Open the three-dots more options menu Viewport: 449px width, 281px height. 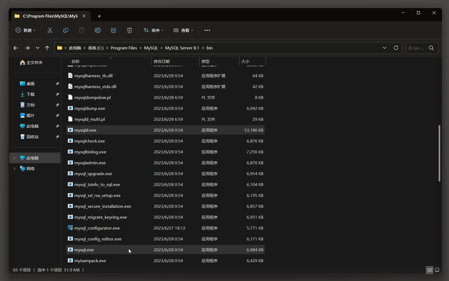point(207,30)
